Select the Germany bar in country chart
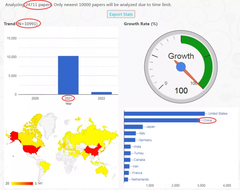The height and width of the screenshot is (190, 240). (130, 140)
